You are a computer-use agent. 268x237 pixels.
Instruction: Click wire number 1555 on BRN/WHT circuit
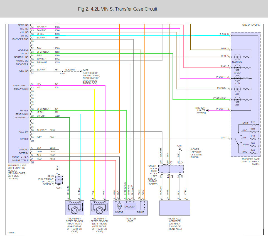[57, 62]
